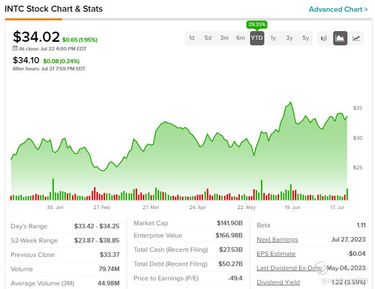Open the Advanced Chart link
Image resolution: width=375 pixels, height=289 pixels.
[338, 9]
